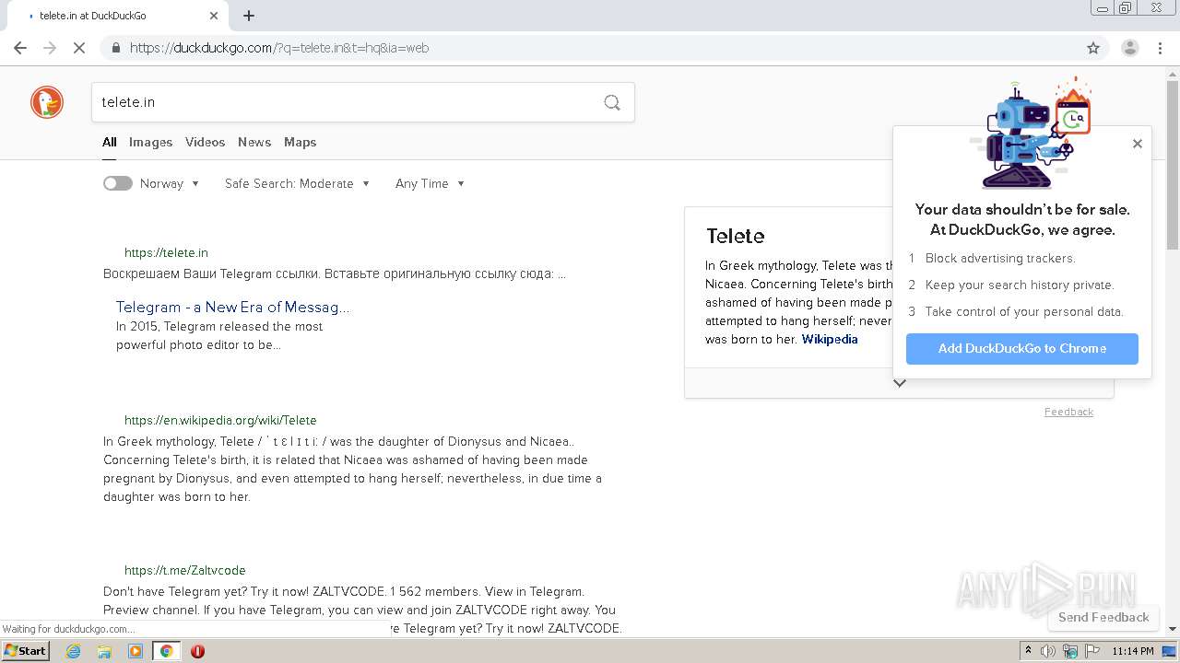
Task: Dismiss the DuckDuckGo promo popup
Action: [x=1138, y=144]
